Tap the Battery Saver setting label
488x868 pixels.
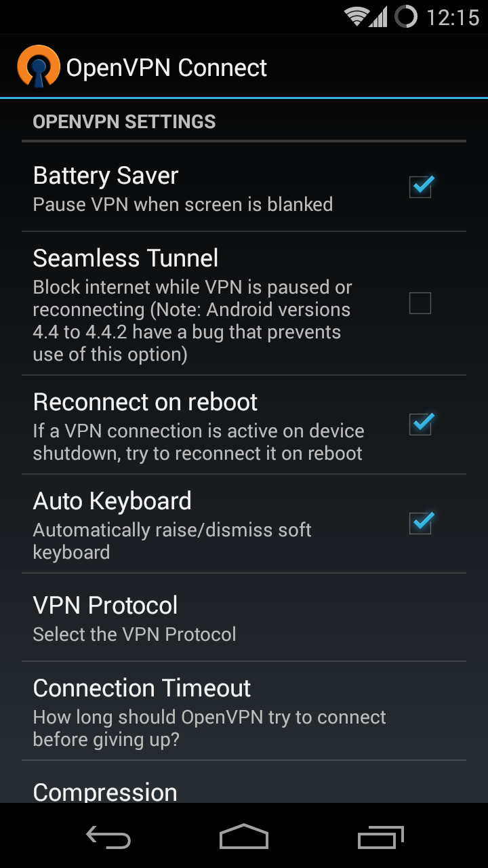pos(106,176)
